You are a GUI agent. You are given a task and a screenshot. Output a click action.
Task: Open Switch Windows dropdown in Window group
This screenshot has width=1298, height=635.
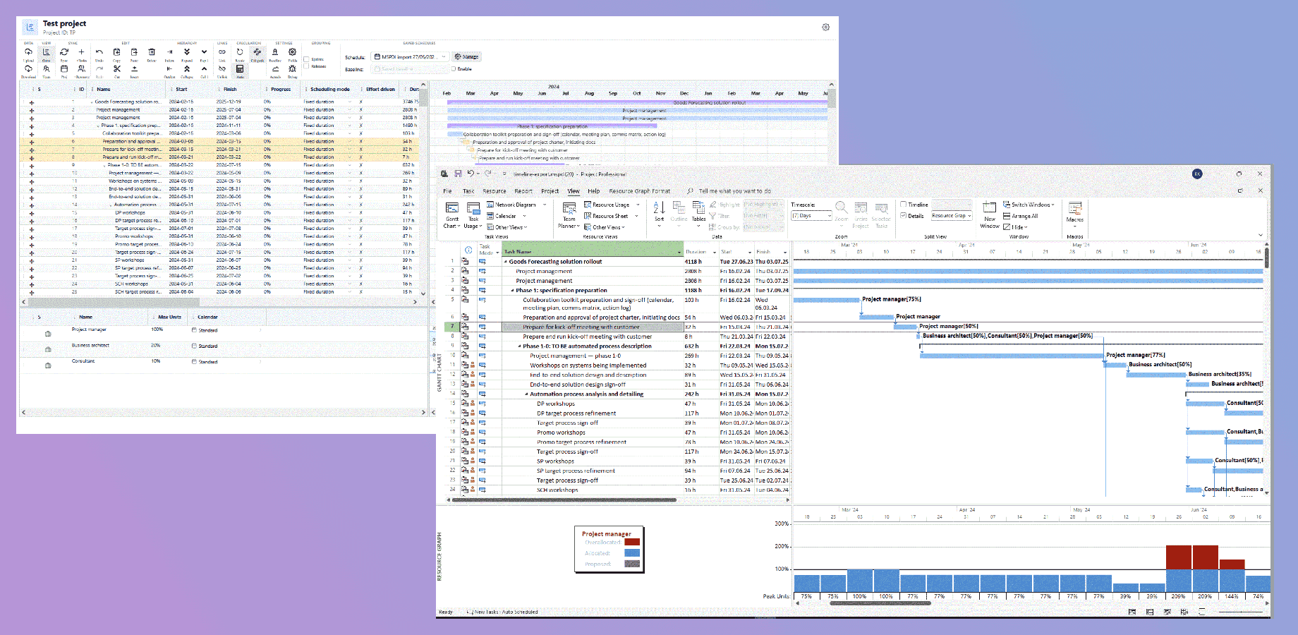pyautogui.click(x=1029, y=205)
